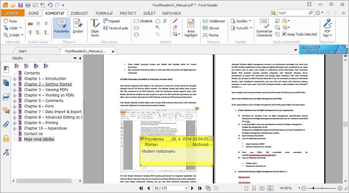Open the security lock panel
Viewport: 349px width, 193px height.
(6, 138)
